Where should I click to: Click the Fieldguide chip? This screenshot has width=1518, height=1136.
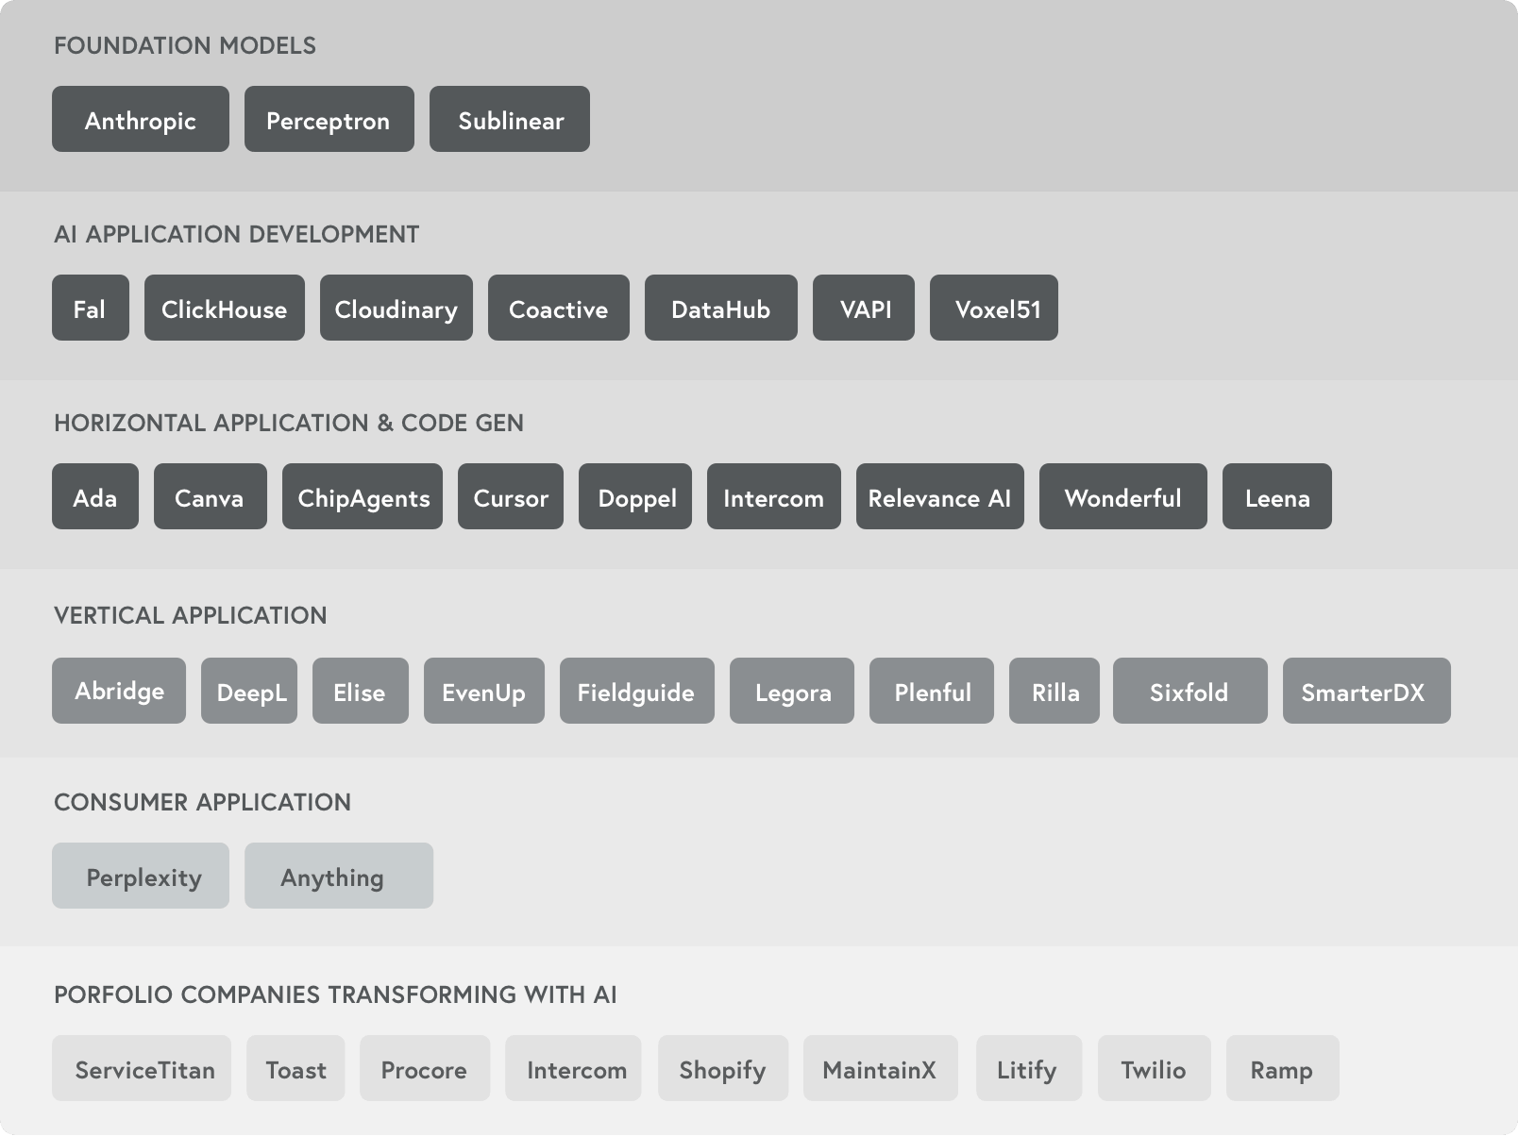tap(637, 691)
